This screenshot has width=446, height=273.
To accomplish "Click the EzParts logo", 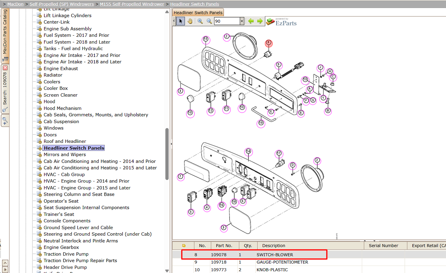I will [x=282, y=22].
